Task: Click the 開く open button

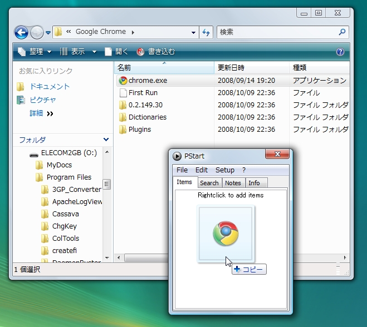Action: tap(116, 51)
